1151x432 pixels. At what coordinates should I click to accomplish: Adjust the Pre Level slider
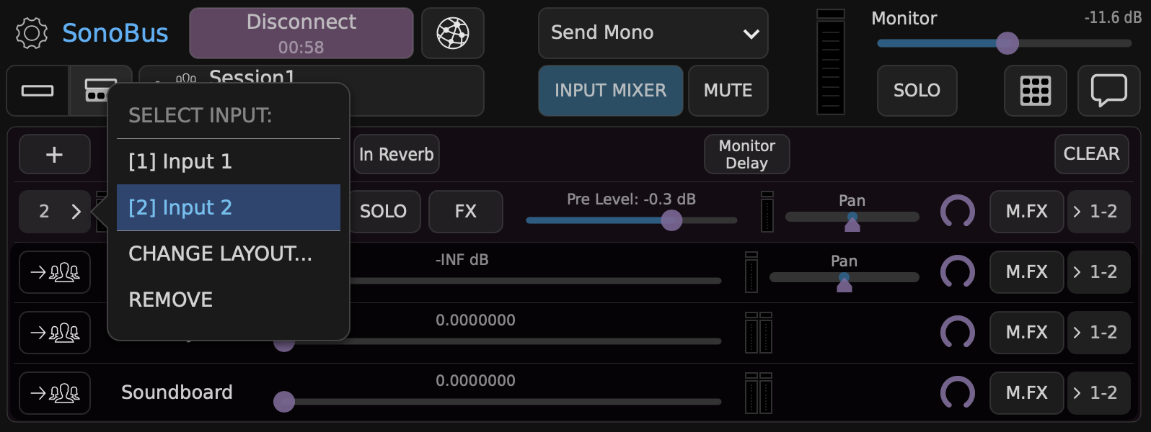click(x=632, y=220)
